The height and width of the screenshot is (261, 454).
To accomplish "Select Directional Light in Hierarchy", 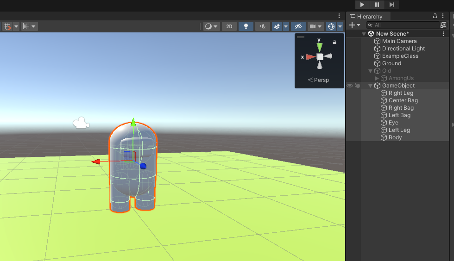I will 404,49.
